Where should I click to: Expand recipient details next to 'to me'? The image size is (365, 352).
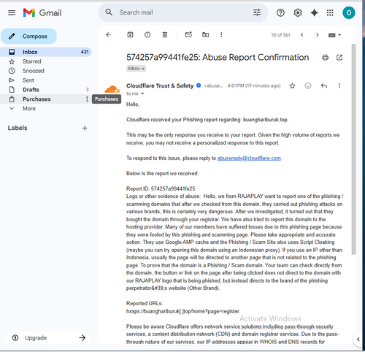click(x=142, y=93)
